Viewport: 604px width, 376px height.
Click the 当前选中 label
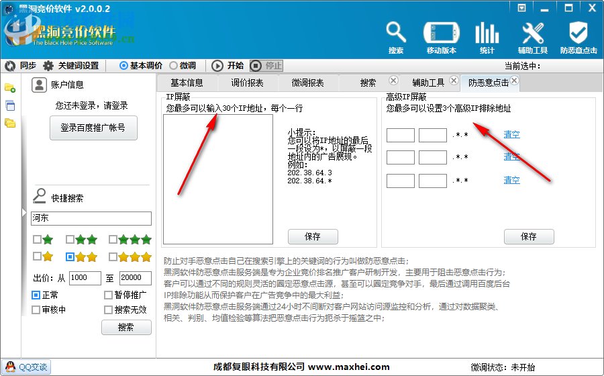[x=522, y=66]
